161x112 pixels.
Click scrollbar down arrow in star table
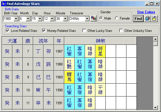[x=155, y=108]
